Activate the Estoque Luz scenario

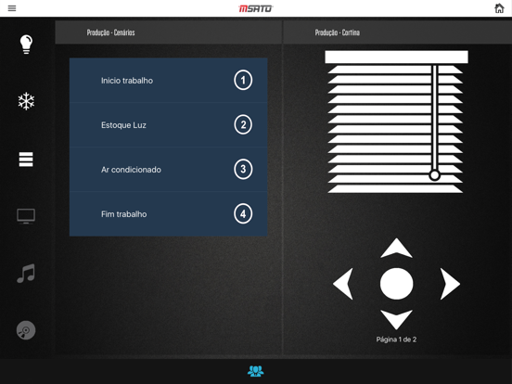pyautogui.click(x=169, y=125)
